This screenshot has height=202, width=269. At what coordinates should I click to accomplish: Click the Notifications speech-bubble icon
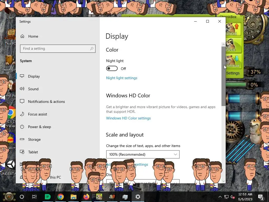tap(22, 101)
